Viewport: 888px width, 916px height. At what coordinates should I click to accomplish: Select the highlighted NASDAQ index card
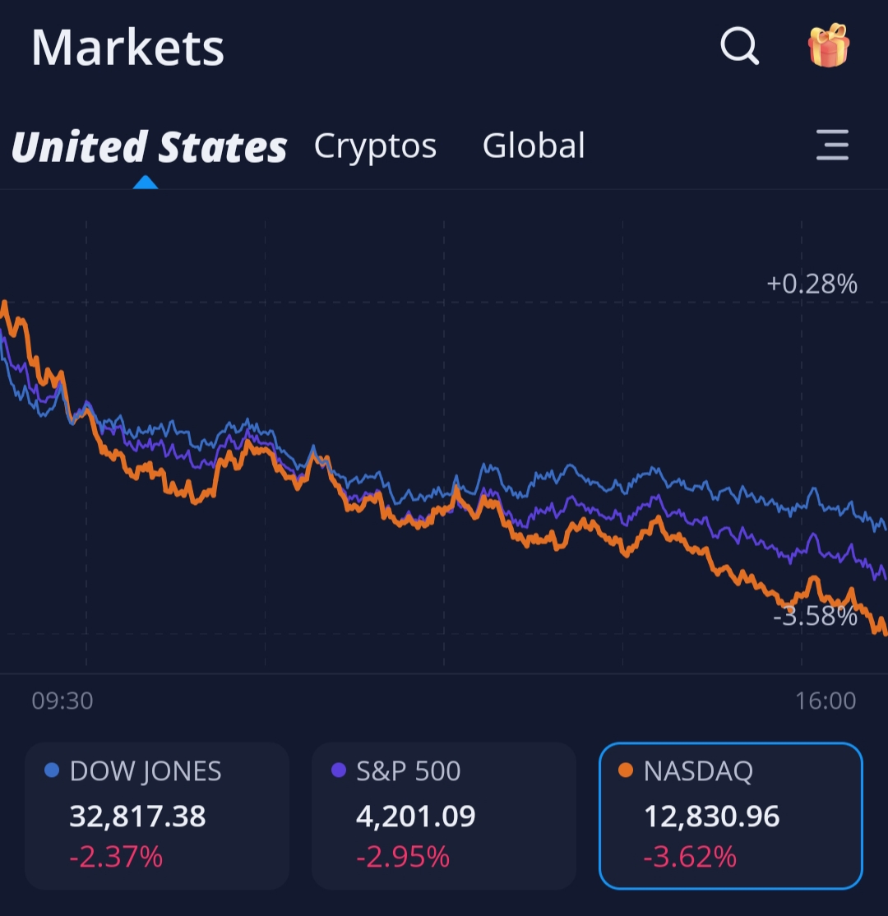(731, 815)
